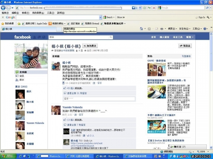Click the browser Back arrow button

click(3, 8)
